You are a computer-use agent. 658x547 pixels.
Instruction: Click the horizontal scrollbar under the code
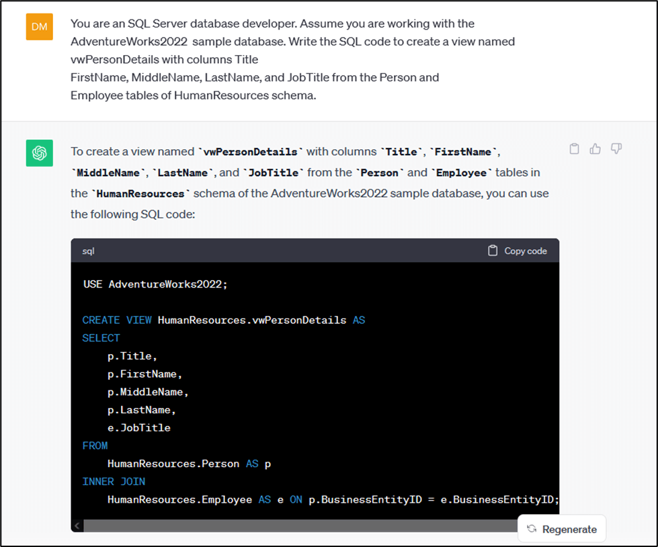tap(302, 525)
